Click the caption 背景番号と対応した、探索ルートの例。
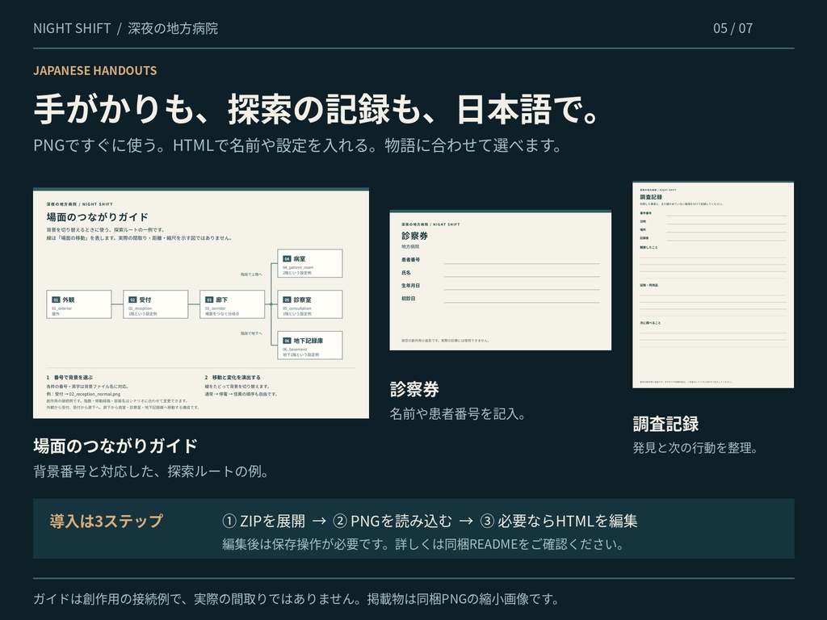This screenshot has height=620, width=827. tap(151, 471)
